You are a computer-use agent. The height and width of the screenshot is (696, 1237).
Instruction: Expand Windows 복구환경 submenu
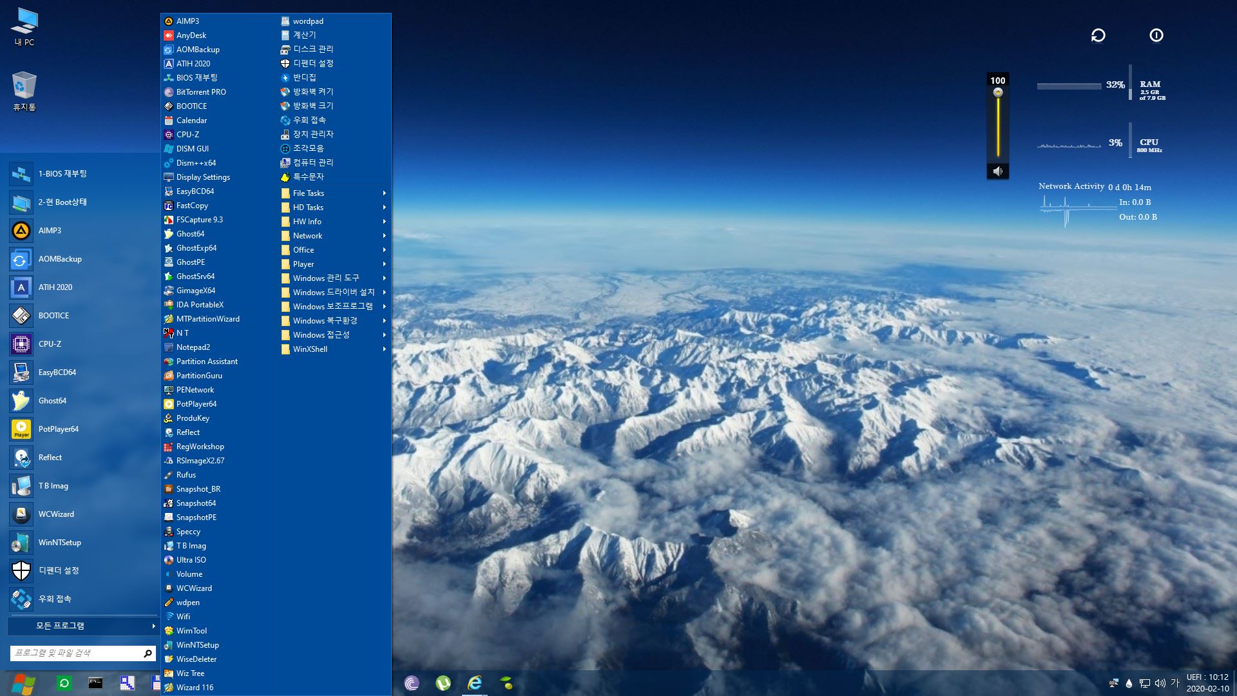[x=334, y=320]
